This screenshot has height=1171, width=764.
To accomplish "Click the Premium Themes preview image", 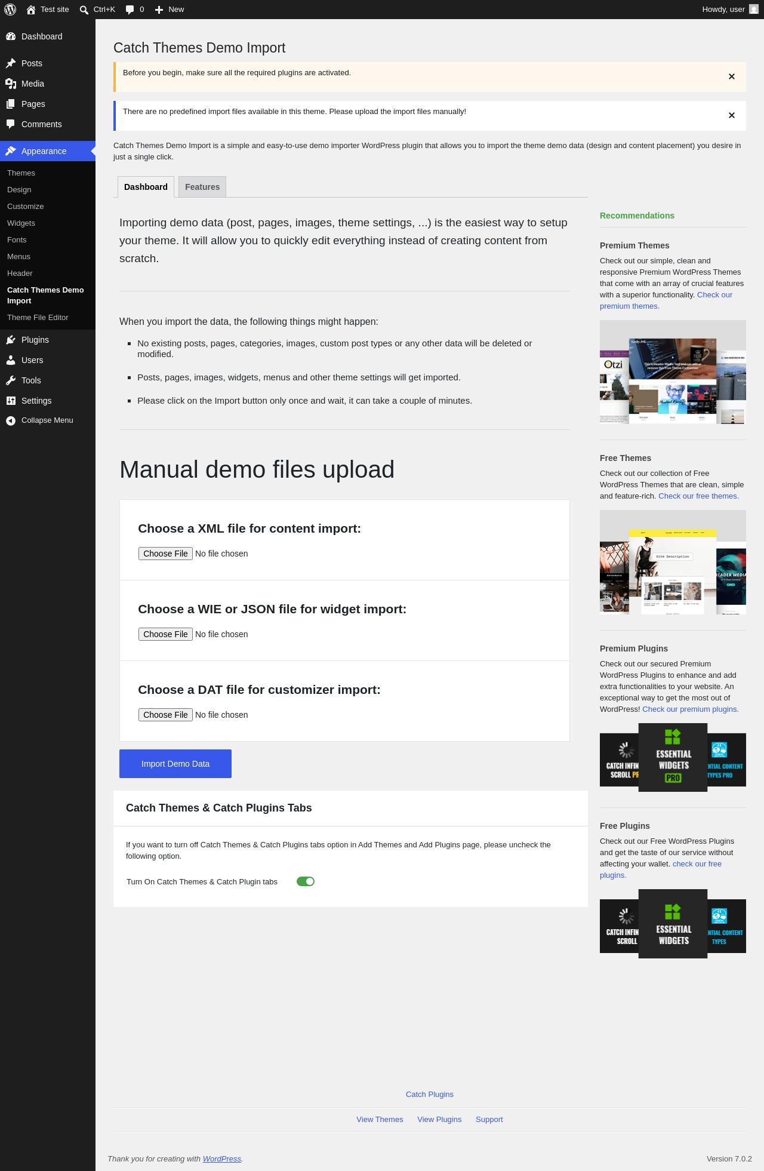I will pyautogui.click(x=673, y=372).
